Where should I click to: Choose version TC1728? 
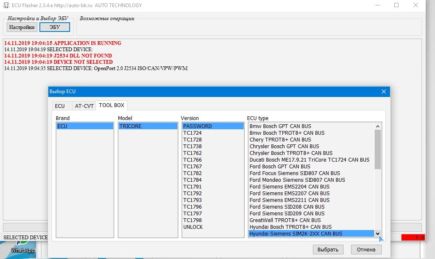click(x=192, y=140)
